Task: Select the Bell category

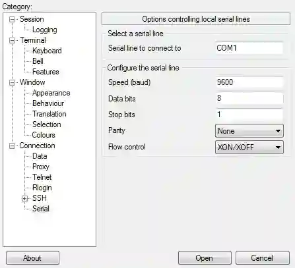Action: (38, 61)
